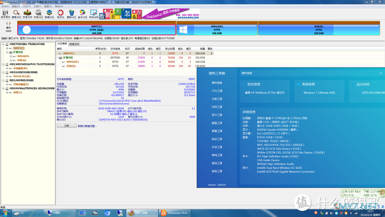Viewport: 385px width, 217px height.
Task: Open the 文件(F) menu
Action: click(5, 6)
